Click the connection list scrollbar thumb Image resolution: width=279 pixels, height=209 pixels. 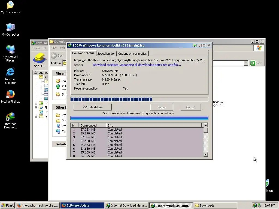pyautogui.click(x=205, y=130)
